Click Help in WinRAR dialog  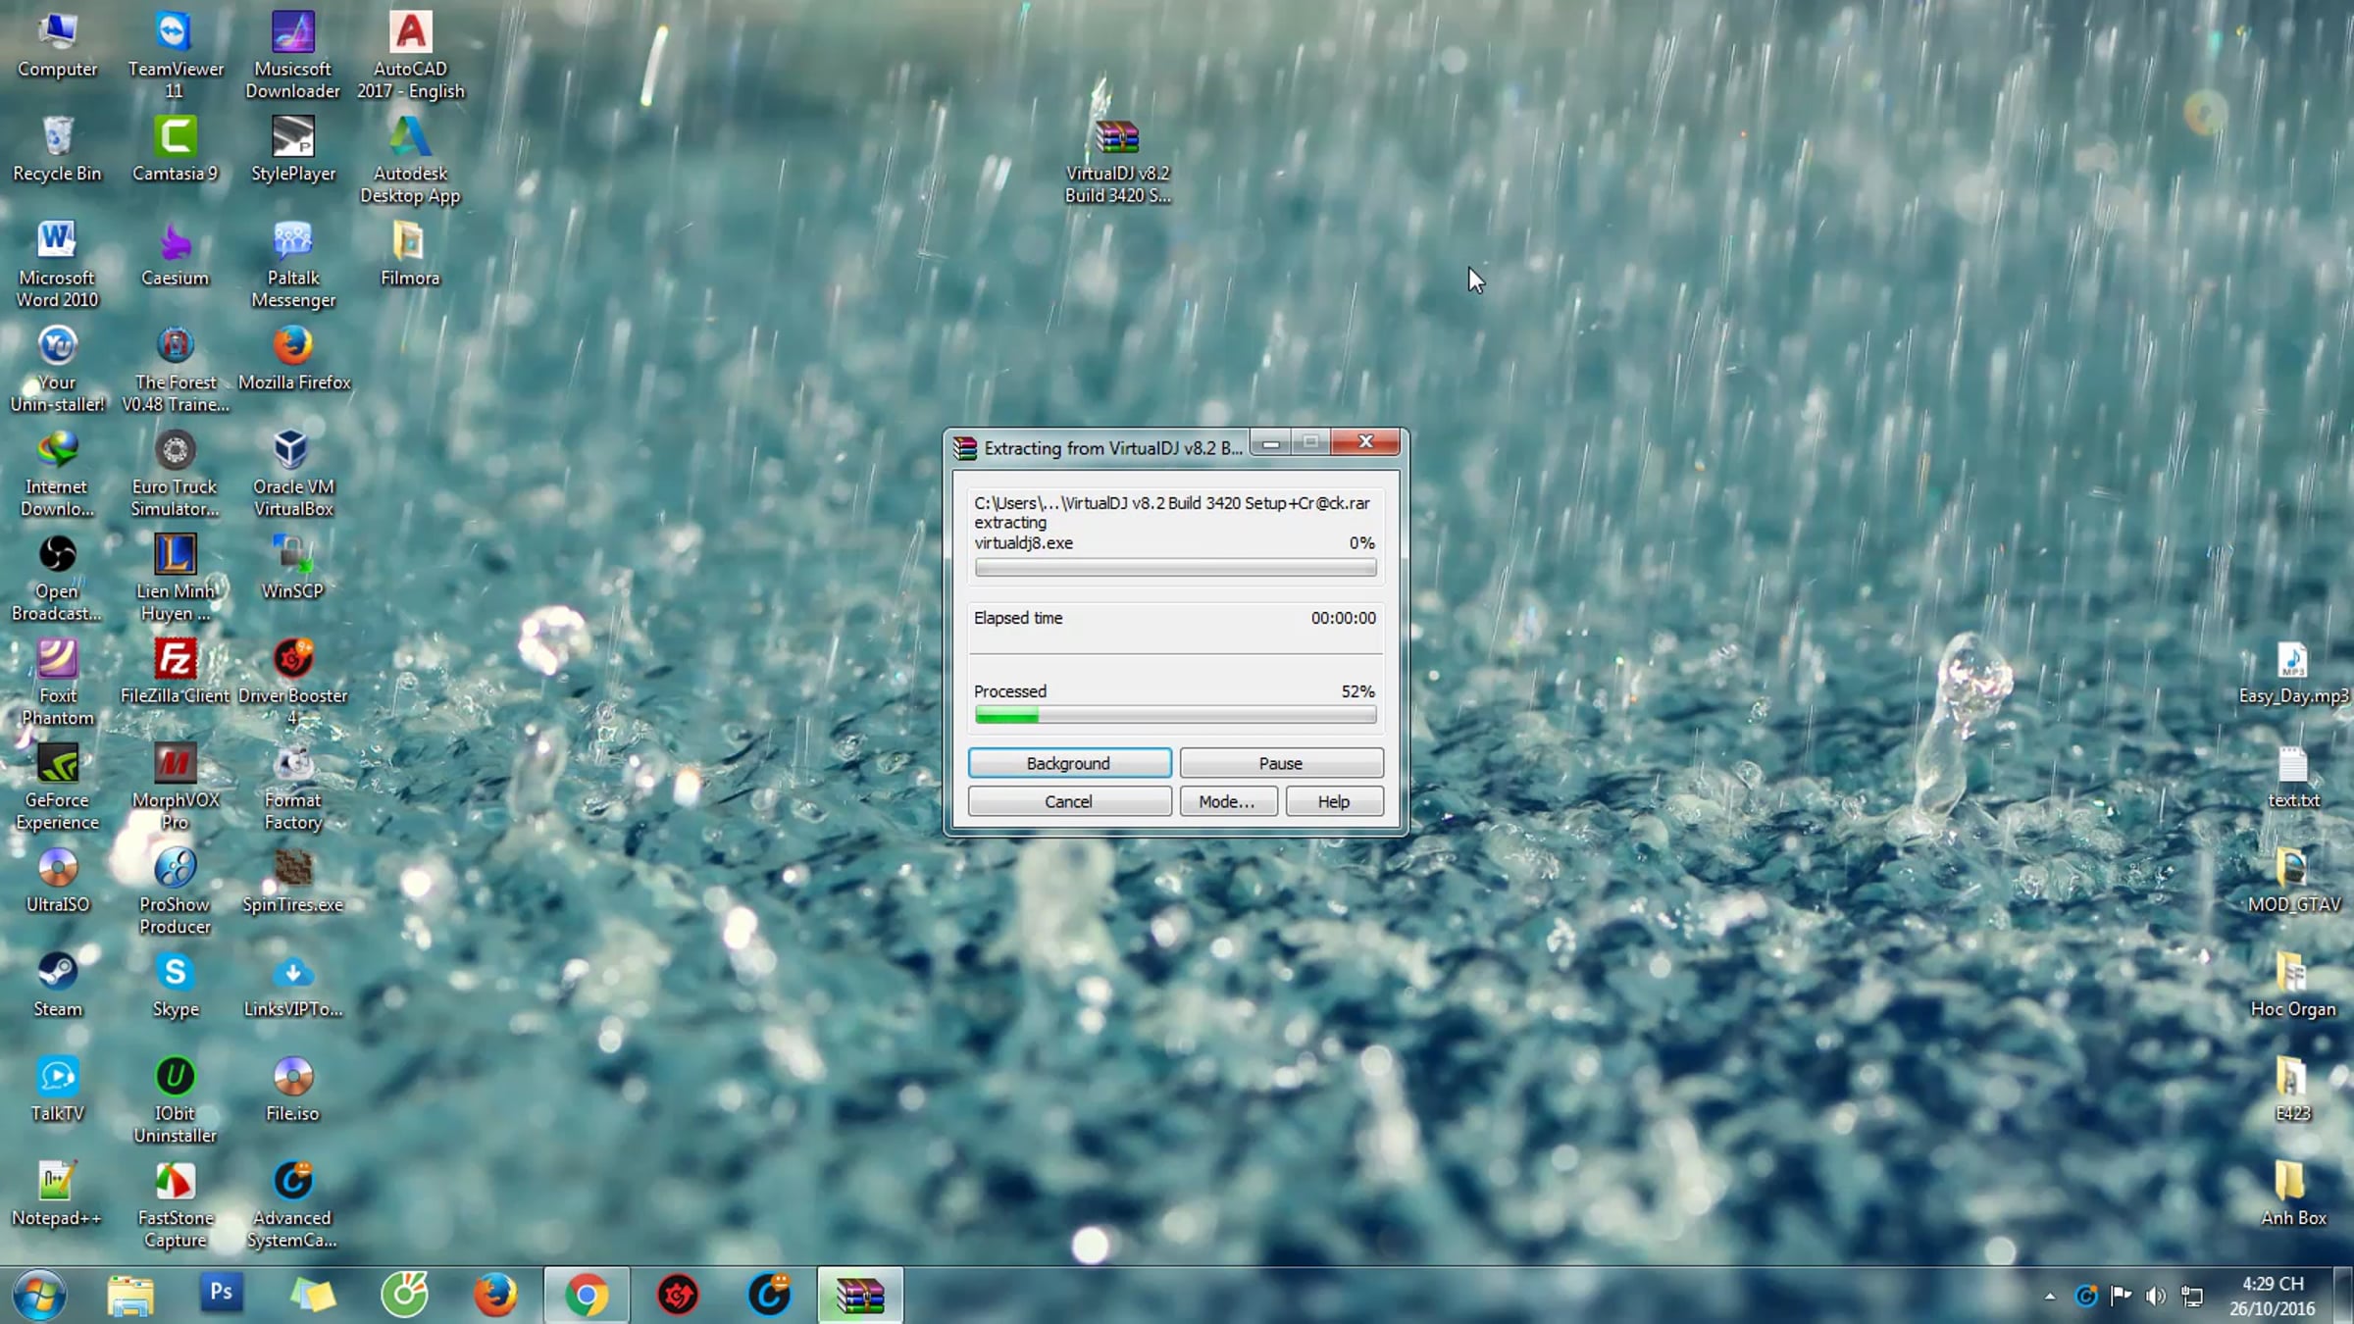pos(1333,800)
